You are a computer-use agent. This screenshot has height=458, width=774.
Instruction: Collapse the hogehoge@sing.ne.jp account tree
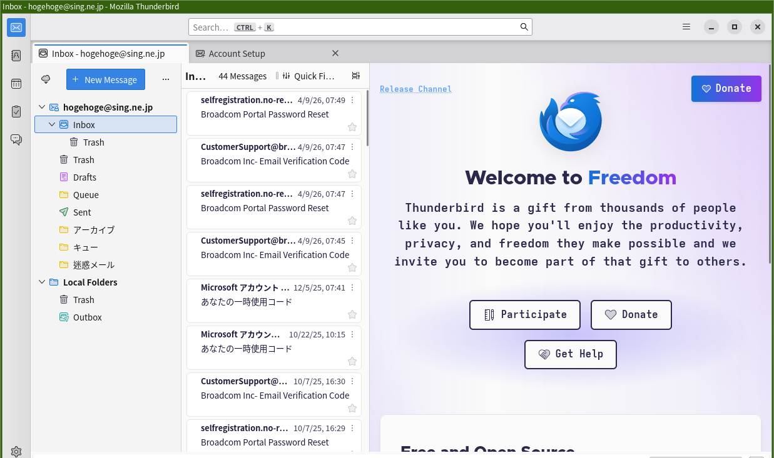(x=42, y=107)
